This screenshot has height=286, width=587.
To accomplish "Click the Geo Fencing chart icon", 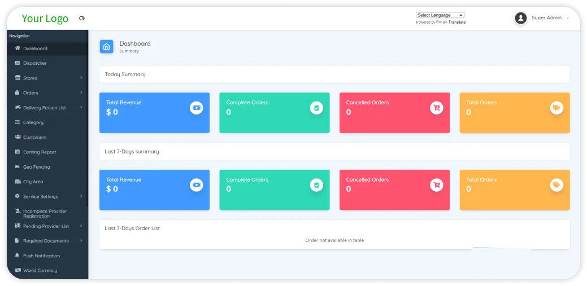I will [17, 167].
